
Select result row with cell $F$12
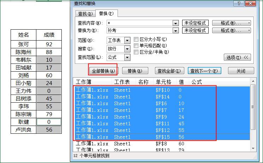(162, 130)
